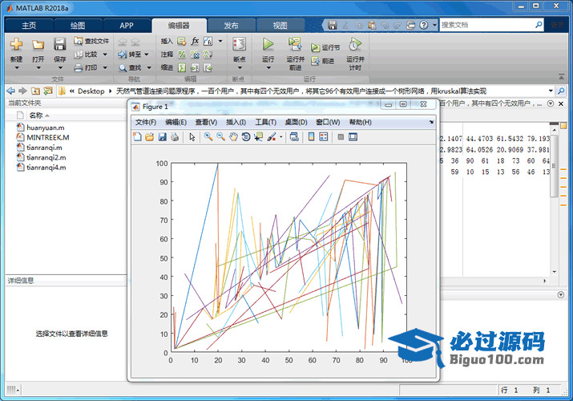Click the 运行节 run section button

(325, 47)
